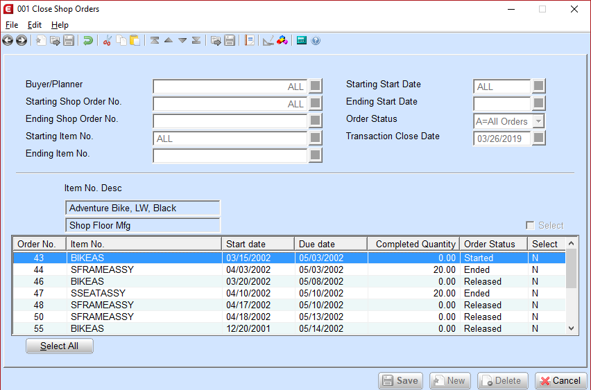
Task: Click the Shop Floor Mfg description box
Action: click(x=142, y=225)
